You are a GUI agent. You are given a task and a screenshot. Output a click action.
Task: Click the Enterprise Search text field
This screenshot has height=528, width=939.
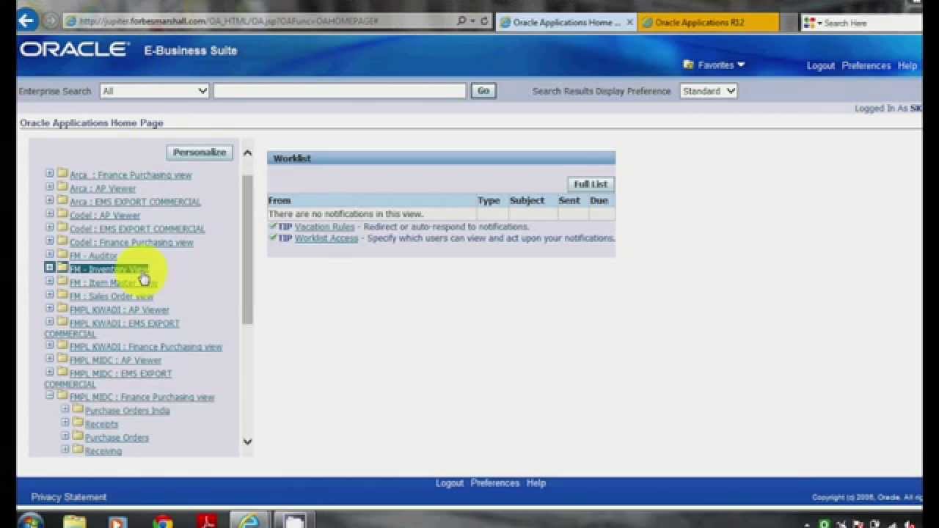tap(340, 91)
